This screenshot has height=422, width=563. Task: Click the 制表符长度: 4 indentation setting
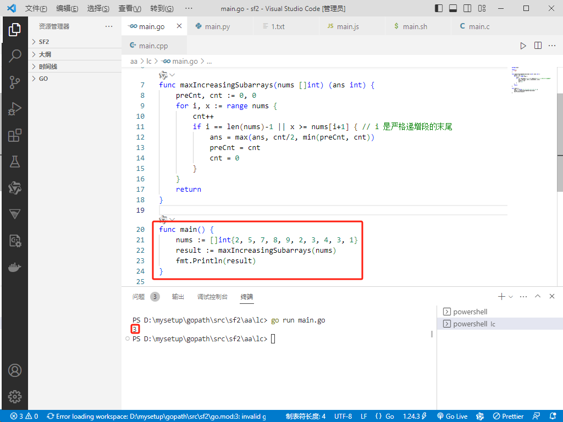[306, 417]
